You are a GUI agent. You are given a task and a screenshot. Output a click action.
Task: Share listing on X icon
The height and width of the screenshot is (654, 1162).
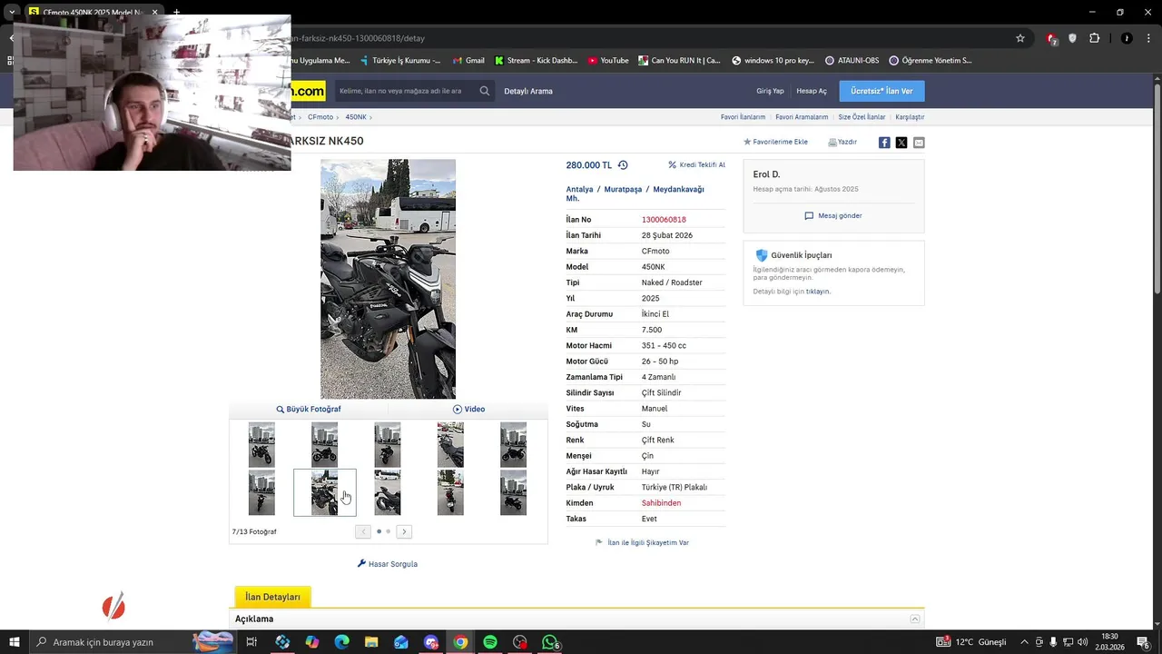coord(901,143)
